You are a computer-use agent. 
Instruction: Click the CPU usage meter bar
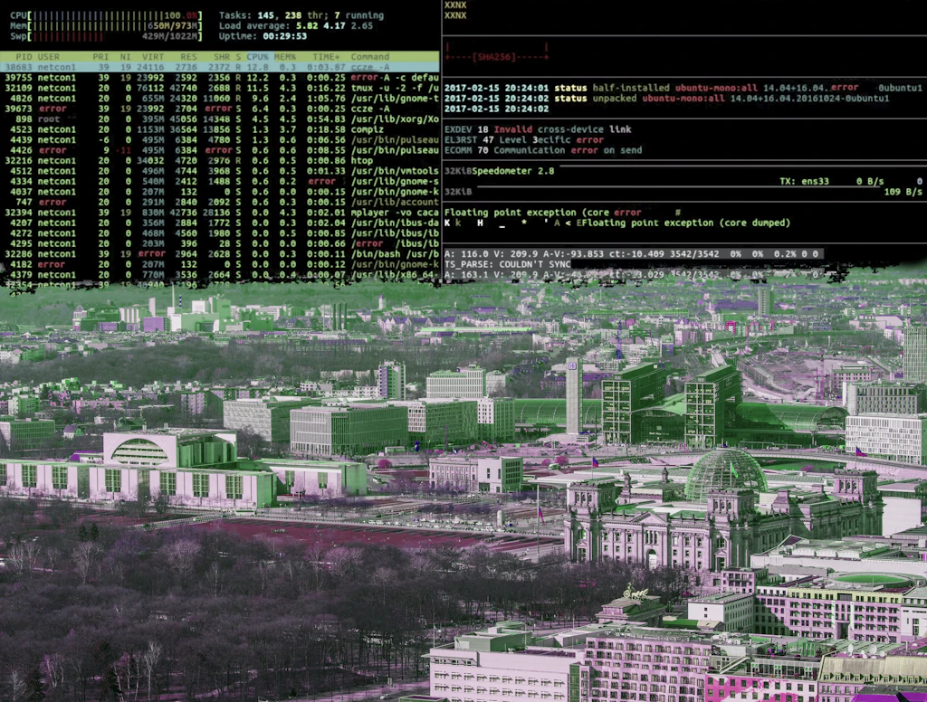click(x=106, y=15)
